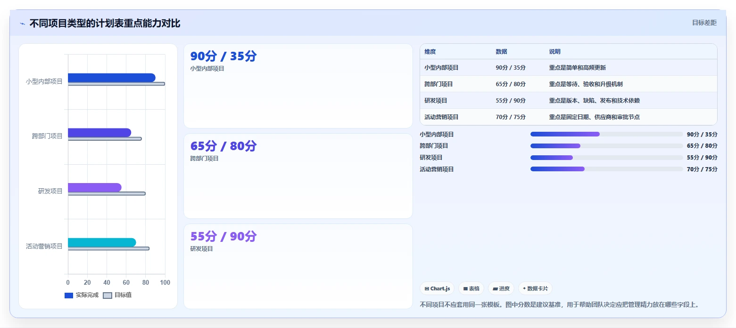Select the 表格 chip
Image resolution: width=736 pixels, height=328 pixels.
tap(471, 288)
